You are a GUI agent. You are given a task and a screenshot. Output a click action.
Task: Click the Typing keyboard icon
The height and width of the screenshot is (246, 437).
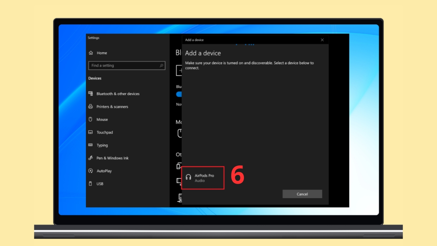[91, 145]
